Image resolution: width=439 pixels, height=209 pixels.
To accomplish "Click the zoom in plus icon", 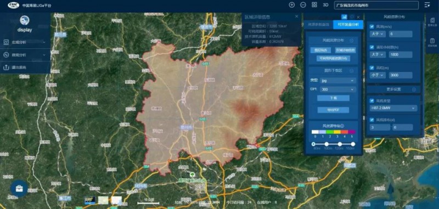I will [292, 5].
